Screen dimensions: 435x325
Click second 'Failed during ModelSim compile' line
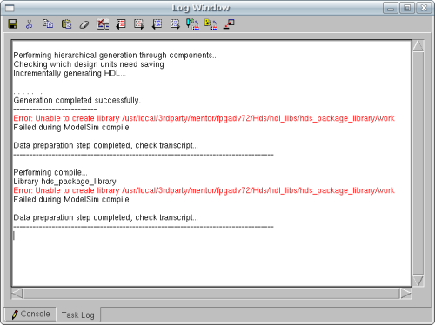pos(71,200)
